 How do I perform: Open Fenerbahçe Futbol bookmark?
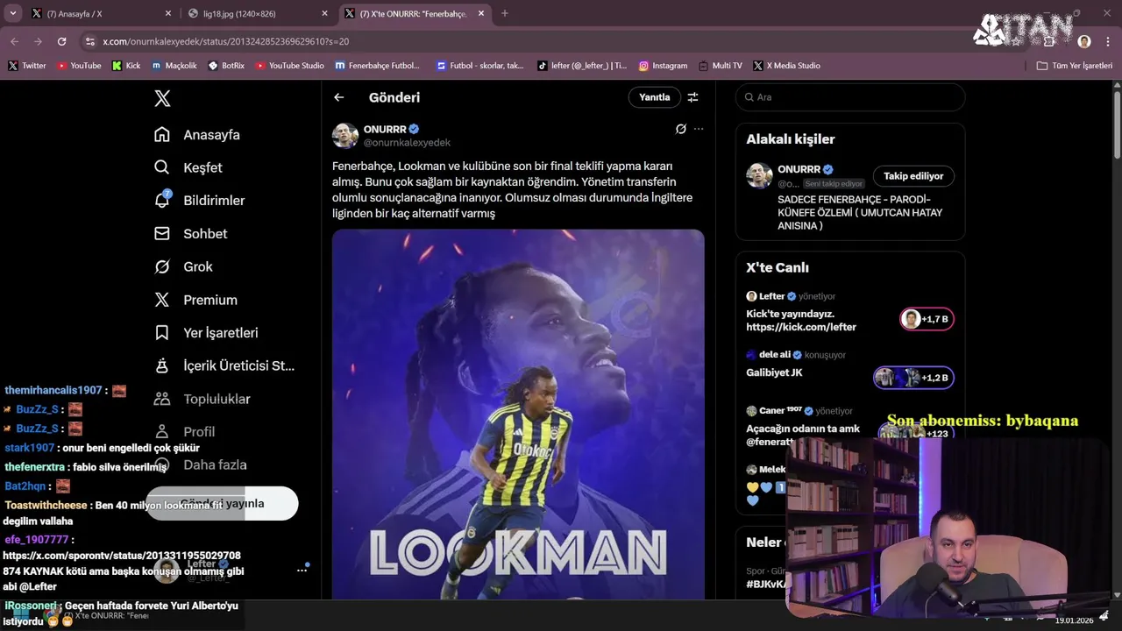click(378, 66)
